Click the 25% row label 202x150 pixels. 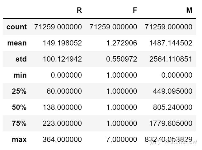click(19, 91)
